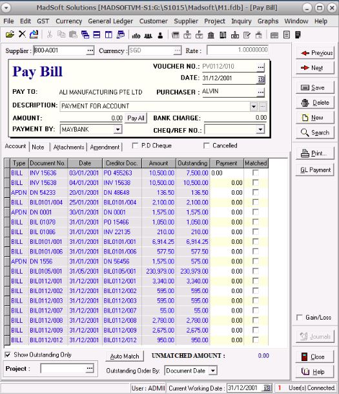This screenshot has height=394, width=339.
Task: Click the Delete button
Action: (x=315, y=103)
